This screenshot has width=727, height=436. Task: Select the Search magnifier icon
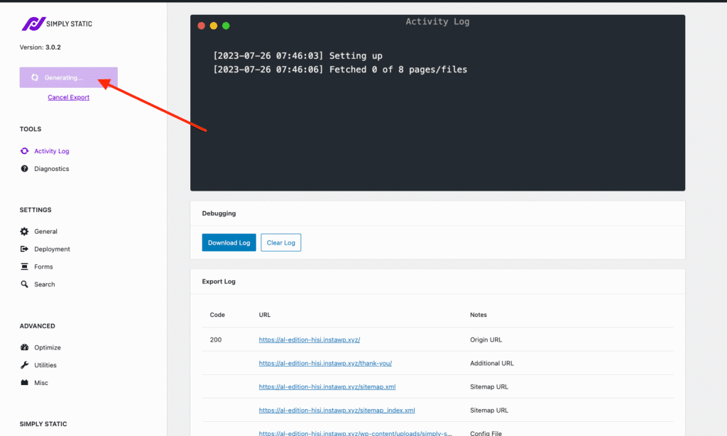tap(23, 284)
